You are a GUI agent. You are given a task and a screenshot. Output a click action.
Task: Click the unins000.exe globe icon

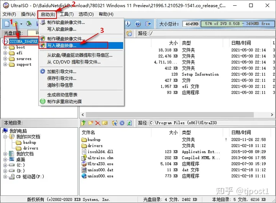pos(84,176)
